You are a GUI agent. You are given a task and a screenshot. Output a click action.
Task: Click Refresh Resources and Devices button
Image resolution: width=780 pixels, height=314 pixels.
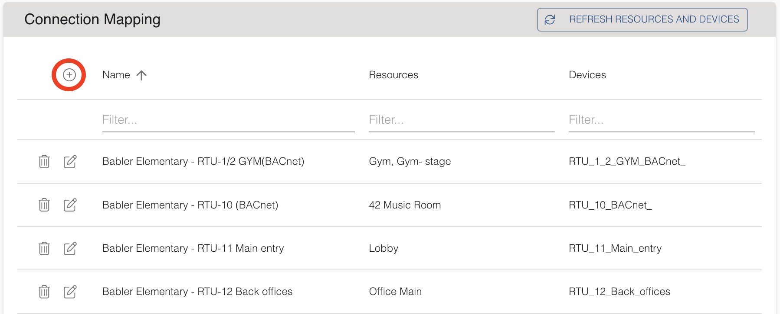[x=642, y=19]
